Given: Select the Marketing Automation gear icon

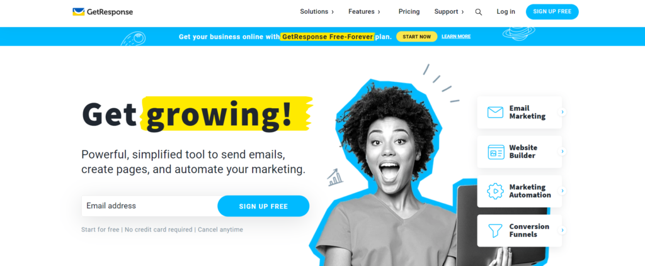Looking at the screenshot, I should coord(495,191).
